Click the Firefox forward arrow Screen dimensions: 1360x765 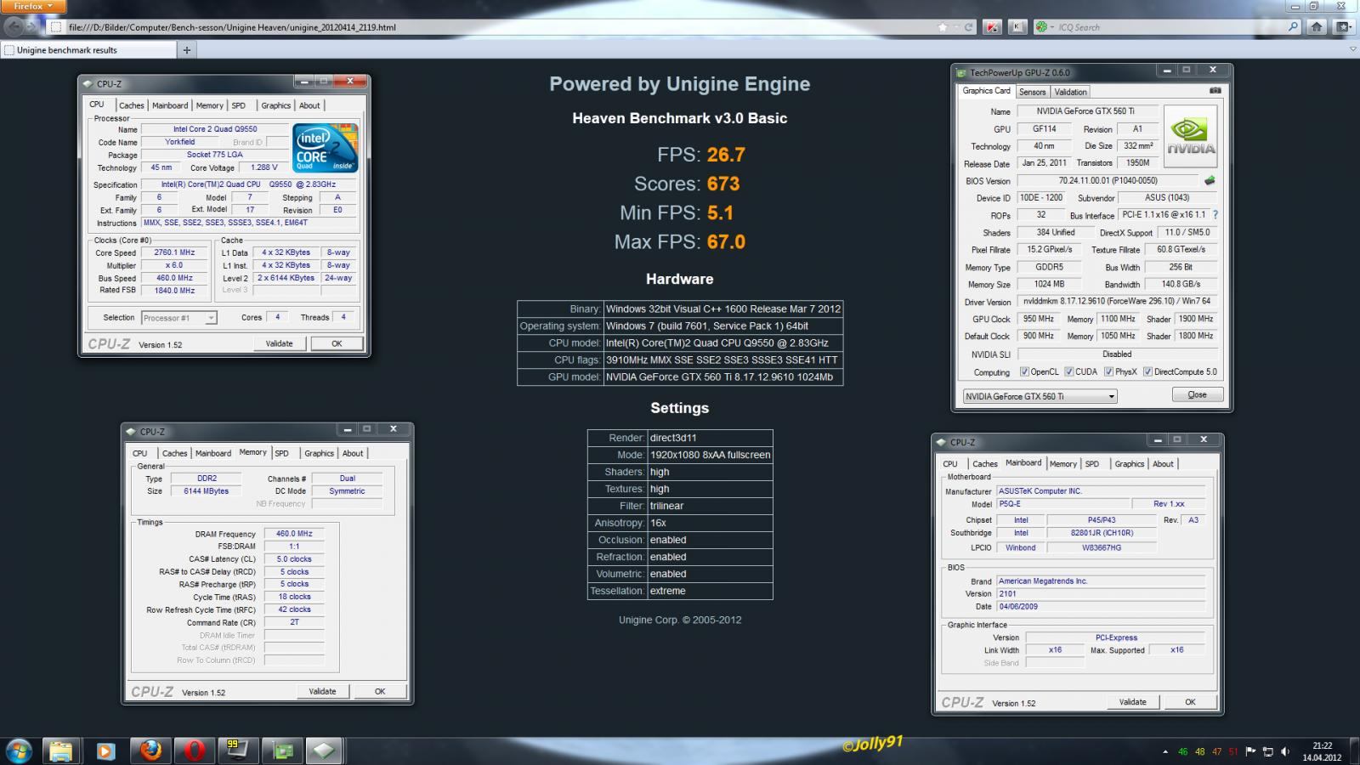click(32, 26)
